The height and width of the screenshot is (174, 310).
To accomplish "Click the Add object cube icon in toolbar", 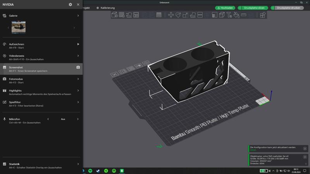I will click(114, 15).
